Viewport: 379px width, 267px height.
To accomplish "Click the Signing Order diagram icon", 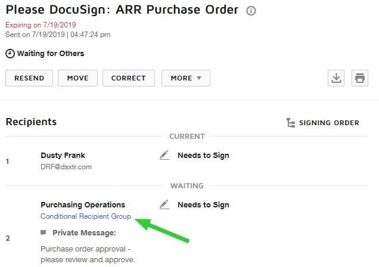I will click(291, 123).
